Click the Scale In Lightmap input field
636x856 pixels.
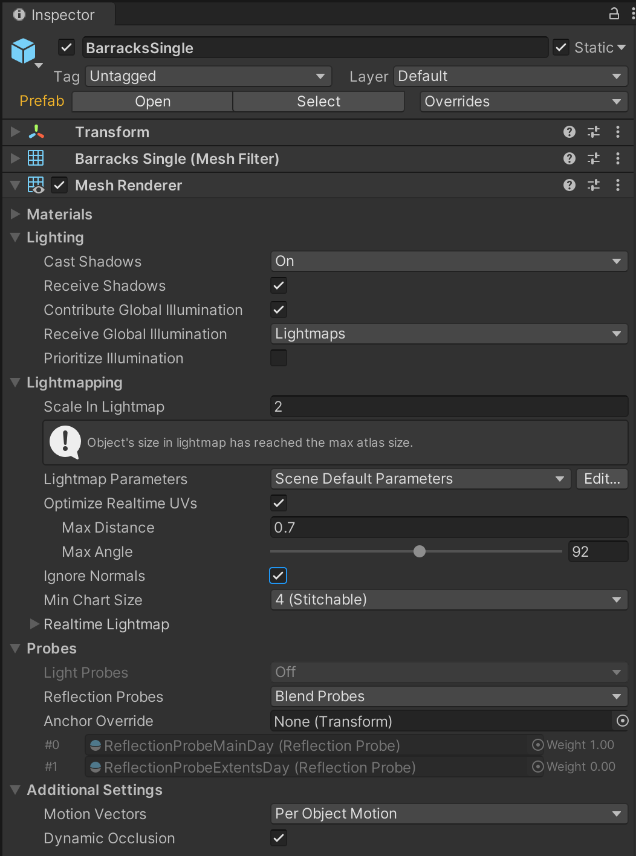tap(449, 406)
